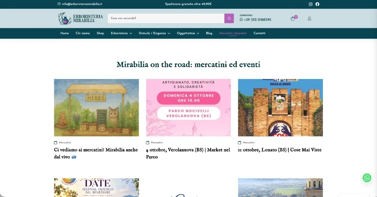
Task: Click the info@erboristeriamirabilia.it email link
Action: click(82, 4)
